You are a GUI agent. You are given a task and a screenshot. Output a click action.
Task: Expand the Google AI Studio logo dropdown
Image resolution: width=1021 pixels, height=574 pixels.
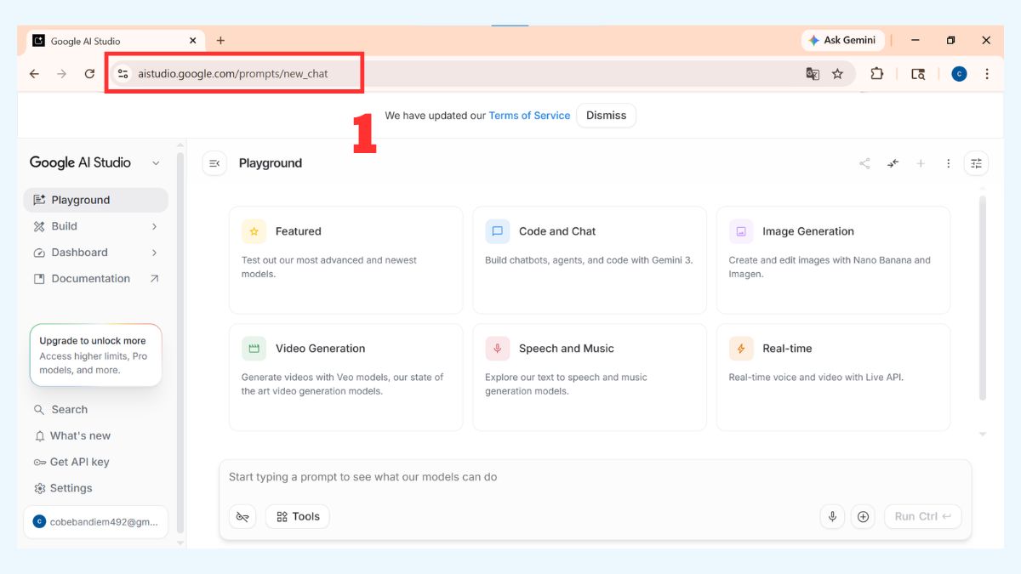click(x=155, y=163)
